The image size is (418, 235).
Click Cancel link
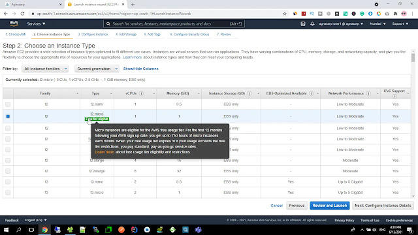click(276, 206)
